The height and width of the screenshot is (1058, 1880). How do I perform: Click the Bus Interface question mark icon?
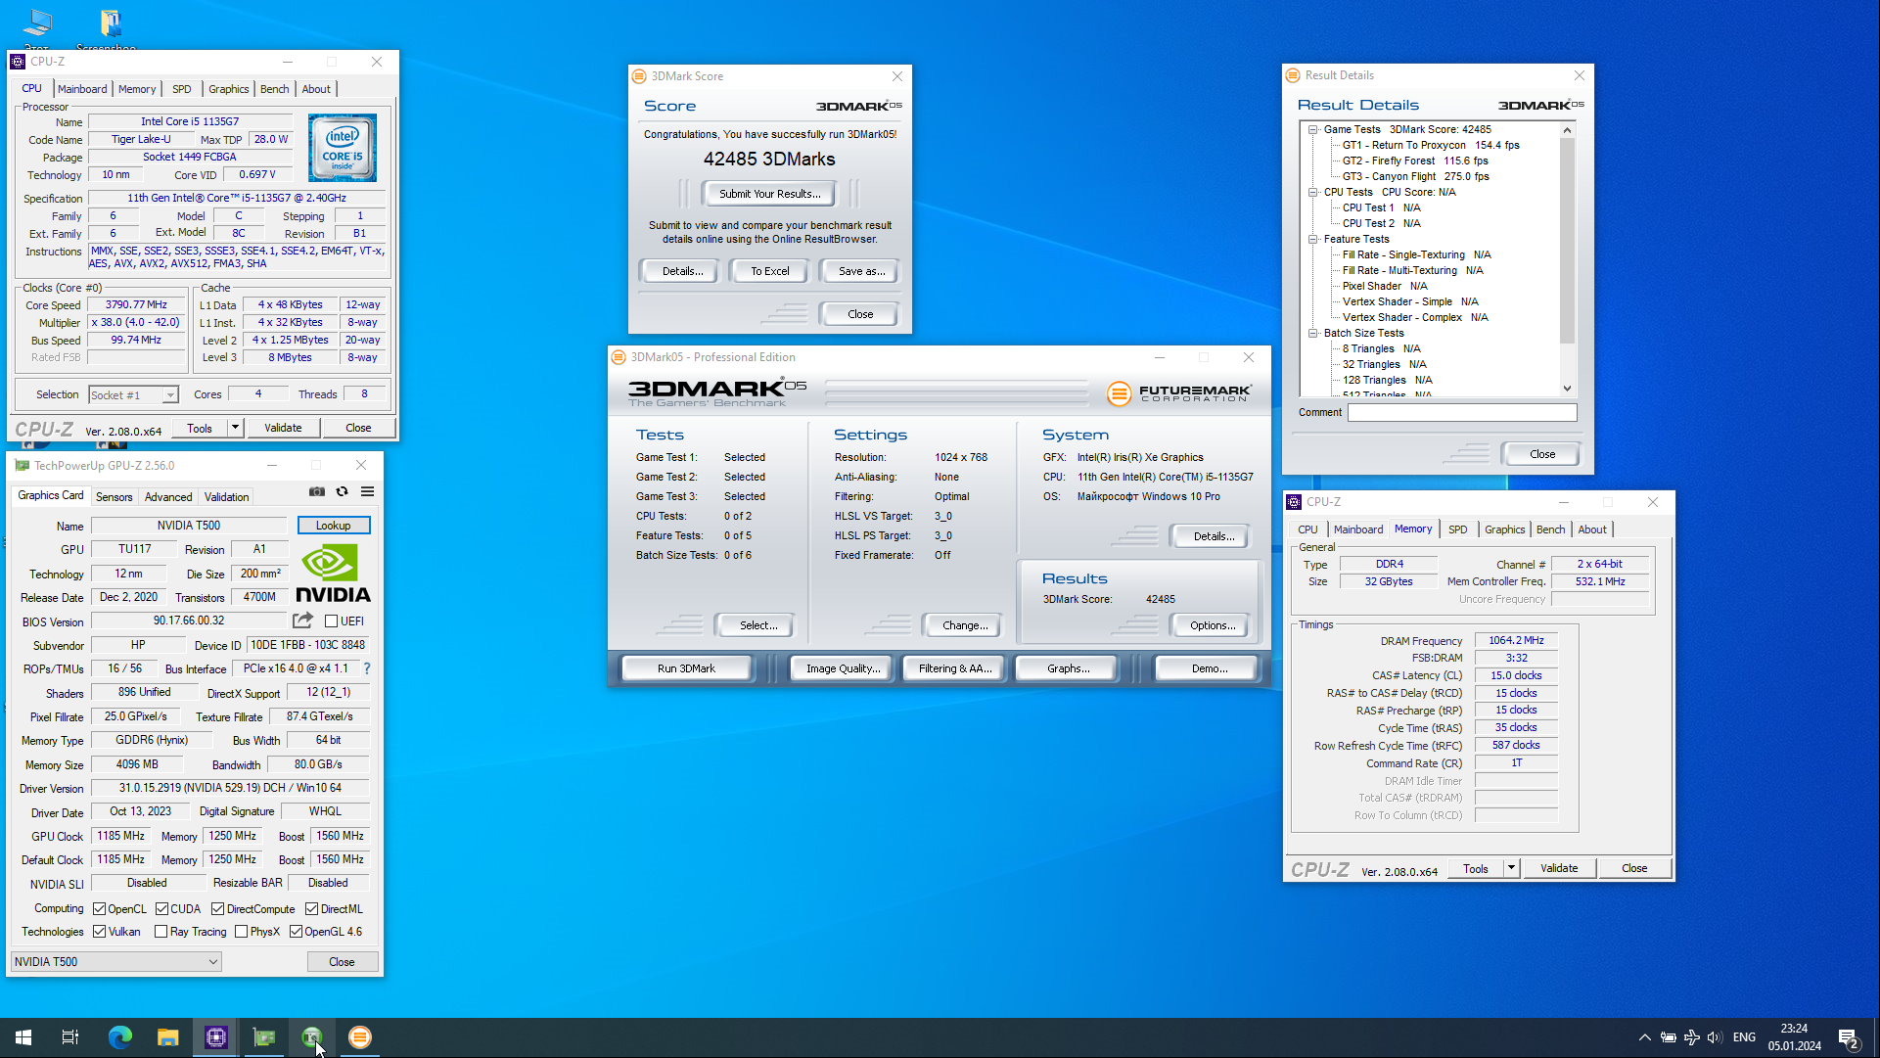pyautogui.click(x=367, y=668)
